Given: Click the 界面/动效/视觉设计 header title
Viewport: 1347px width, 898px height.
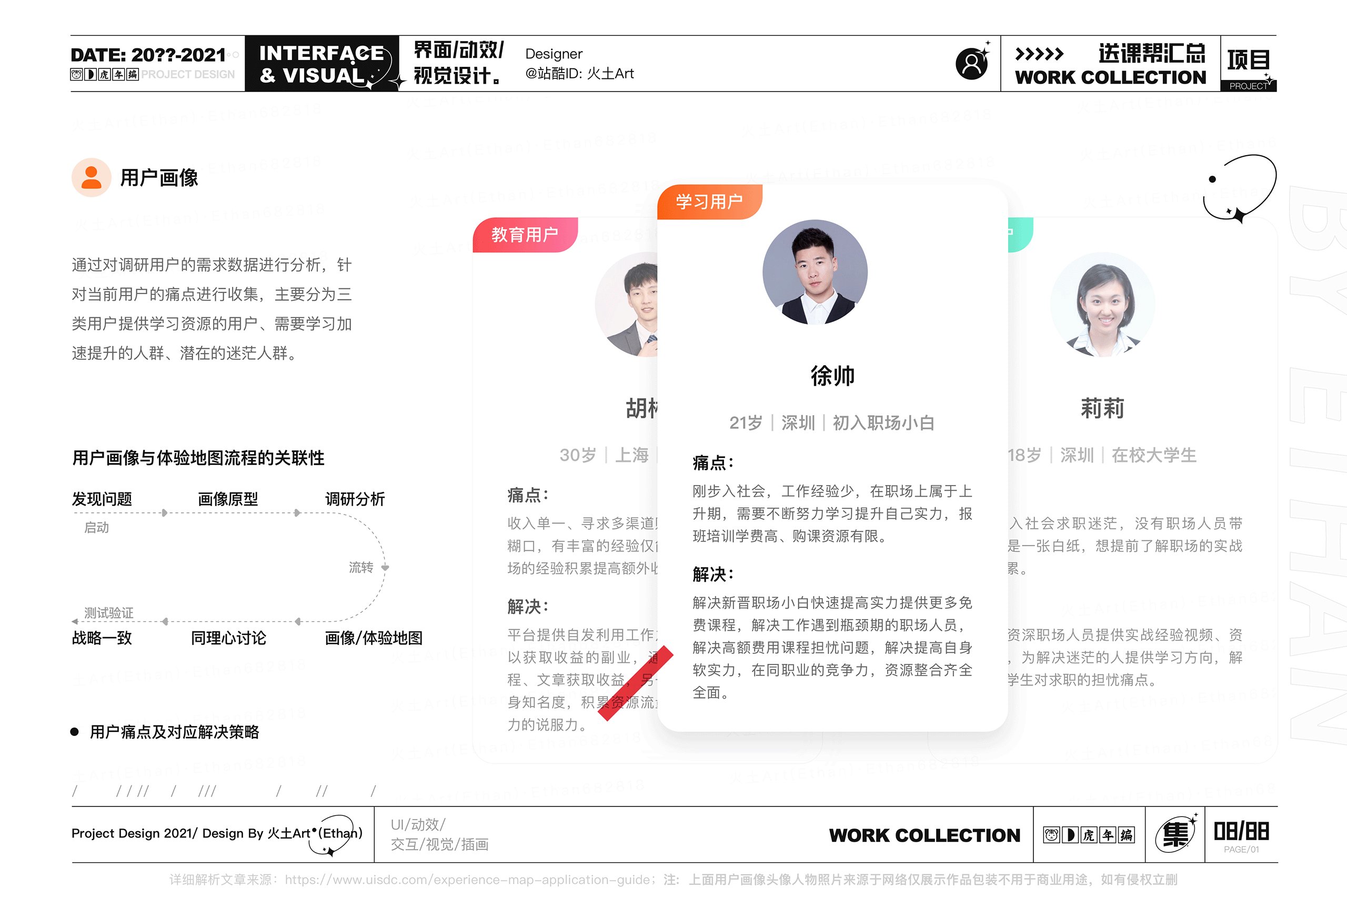Looking at the screenshot, I should pos(459,63).
